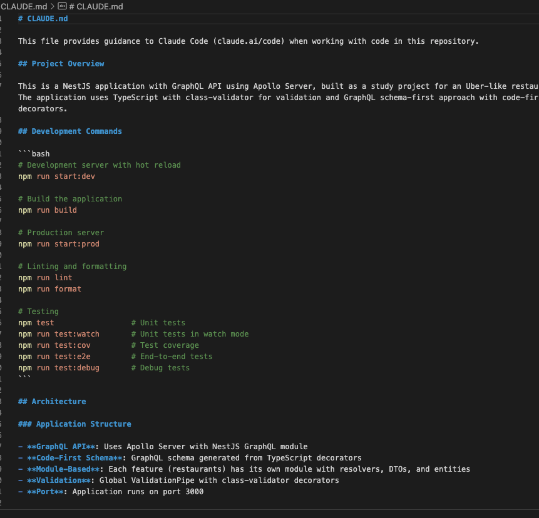Image resolution: width=539 pixels, height=518 pixels.
Task: Click the '# Testing' comment line
Action: (38, 311)
